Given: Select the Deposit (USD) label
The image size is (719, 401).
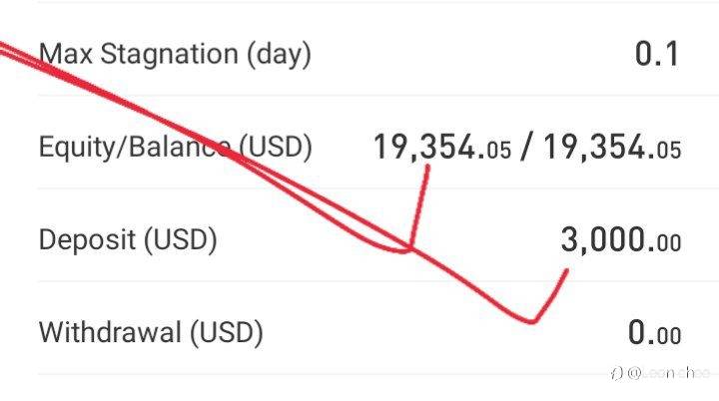Looking at the screenshot, I should [128, 240].
